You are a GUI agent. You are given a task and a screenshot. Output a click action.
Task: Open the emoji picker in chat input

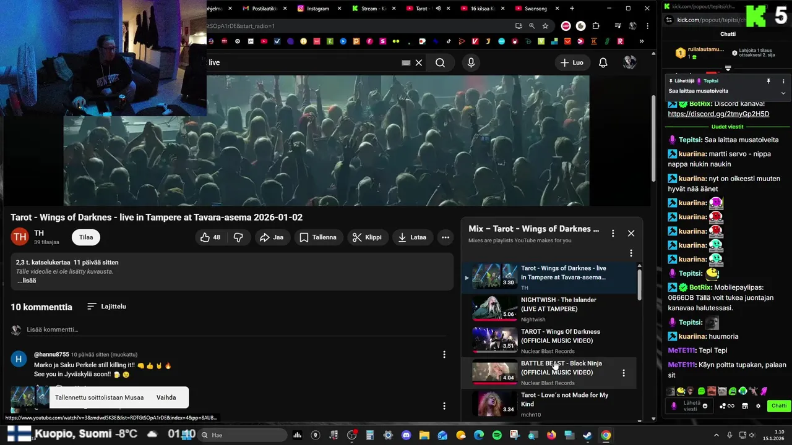pos(705,406)
